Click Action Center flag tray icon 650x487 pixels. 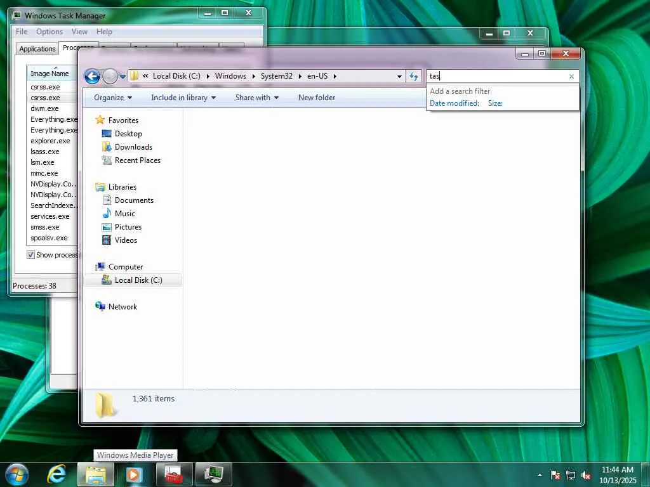[x=555, y=475]
